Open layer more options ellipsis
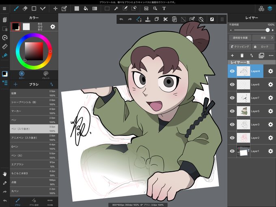Screen dimensions: 276x207 pos(271,56)
